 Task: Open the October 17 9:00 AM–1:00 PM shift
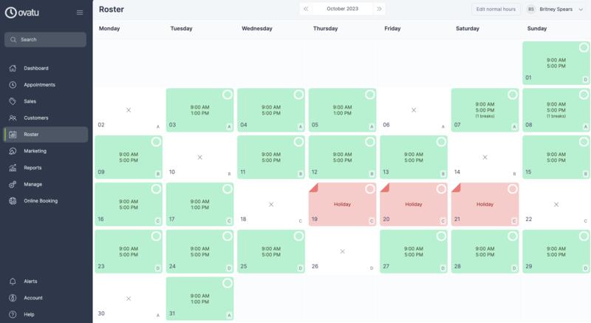pyautogui.click(x=199, y=204)
